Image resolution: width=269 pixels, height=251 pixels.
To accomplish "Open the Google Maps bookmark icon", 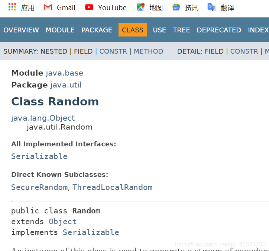I will point(140,7).
